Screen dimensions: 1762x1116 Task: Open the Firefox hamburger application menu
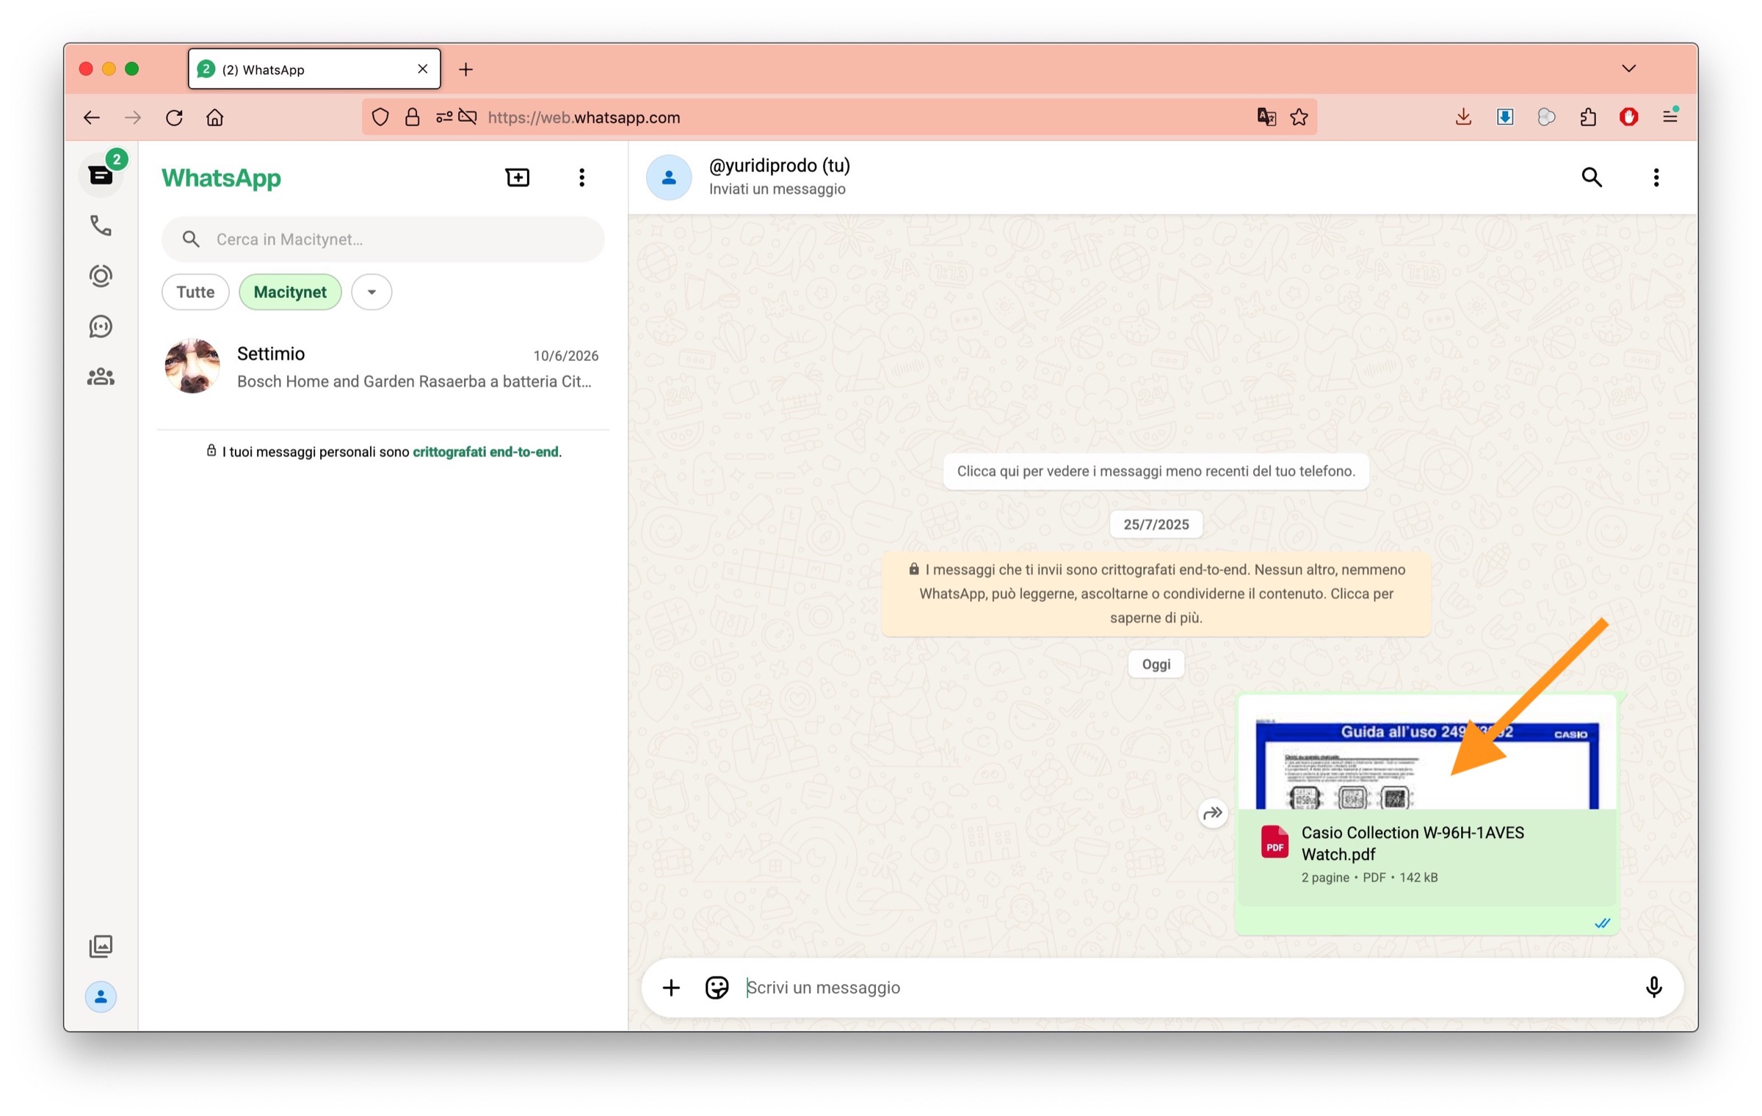[x=1670, y=117]
